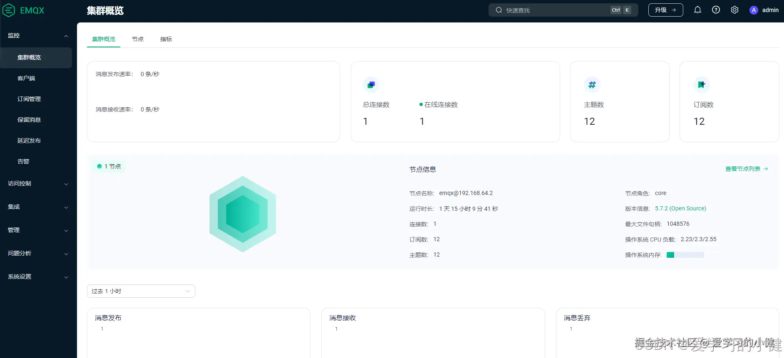Collapse the 监控 menu section
This screenshot has width=784, height=358.
click(x=38, y=36)
